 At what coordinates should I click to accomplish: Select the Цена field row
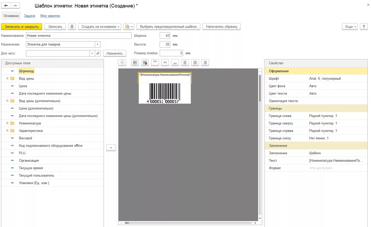point(52,86)
